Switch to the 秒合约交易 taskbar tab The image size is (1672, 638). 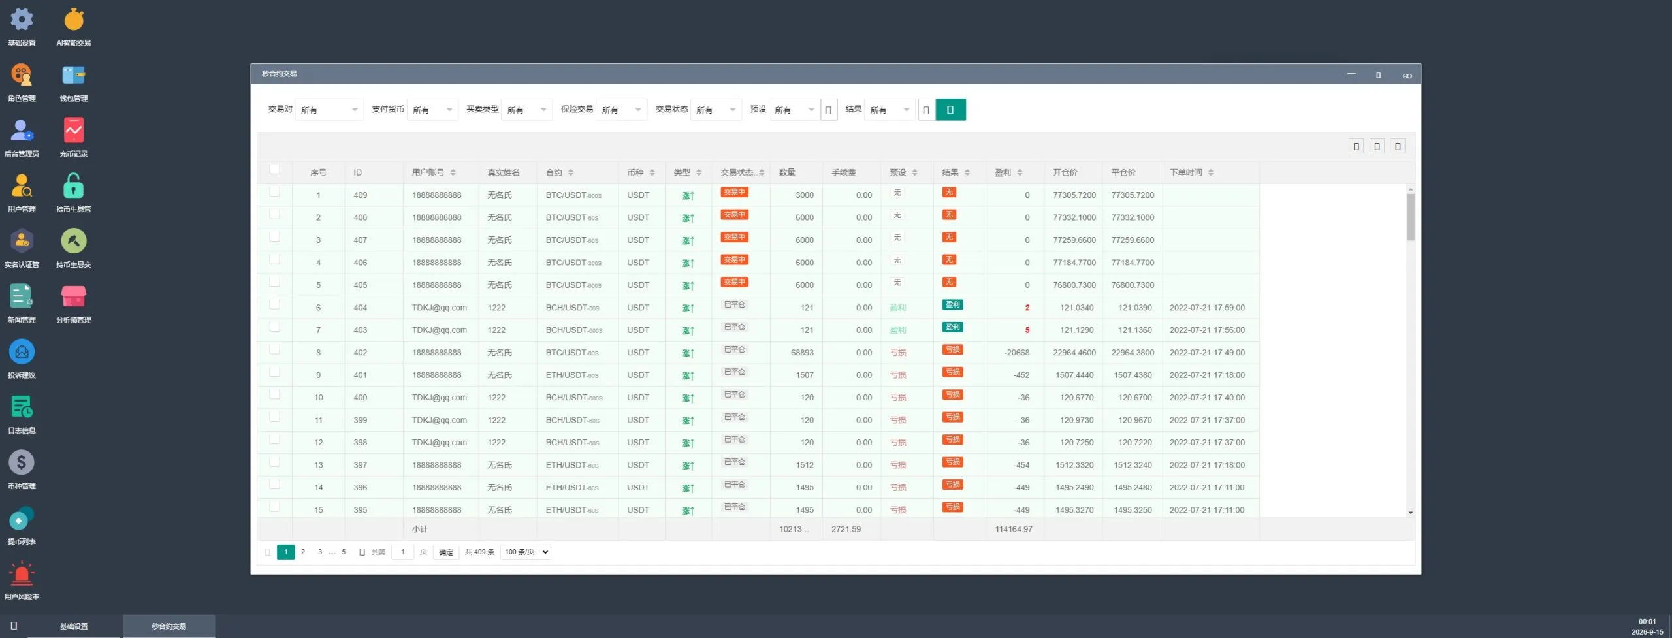pyautogui.click(x=169, y=626)
